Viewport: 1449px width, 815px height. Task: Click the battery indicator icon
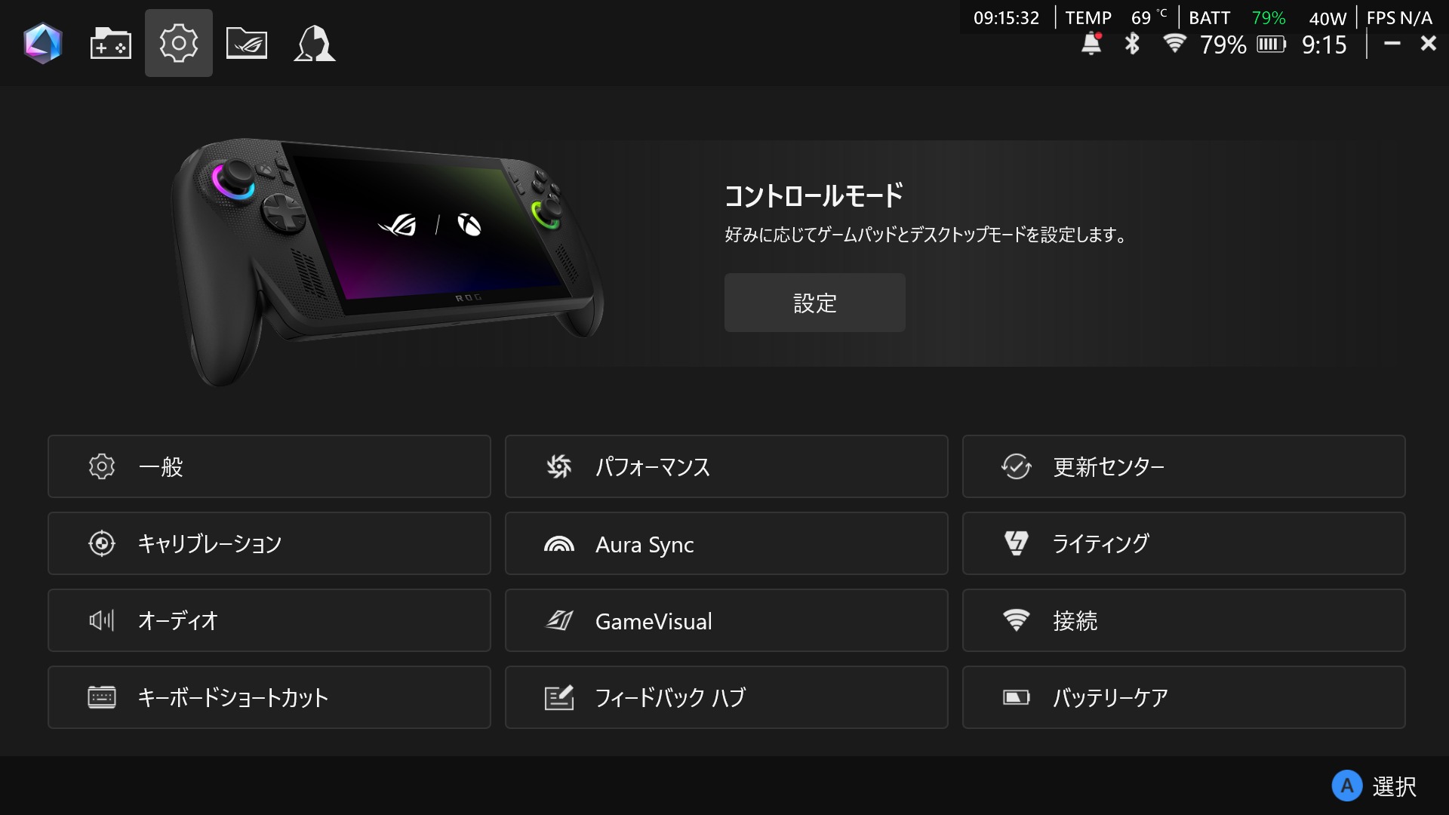point(1272,45)
